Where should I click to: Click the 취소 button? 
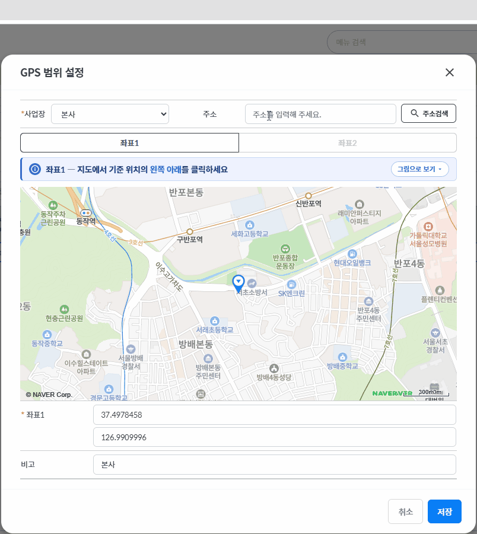click(x=405, y=511)
